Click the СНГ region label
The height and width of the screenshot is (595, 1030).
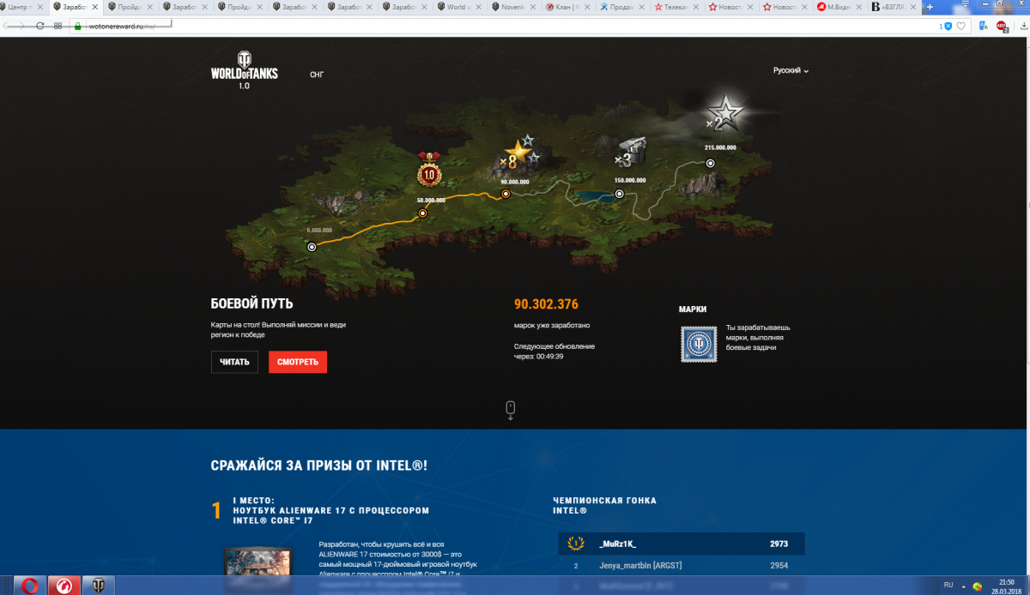coord(317,75)
